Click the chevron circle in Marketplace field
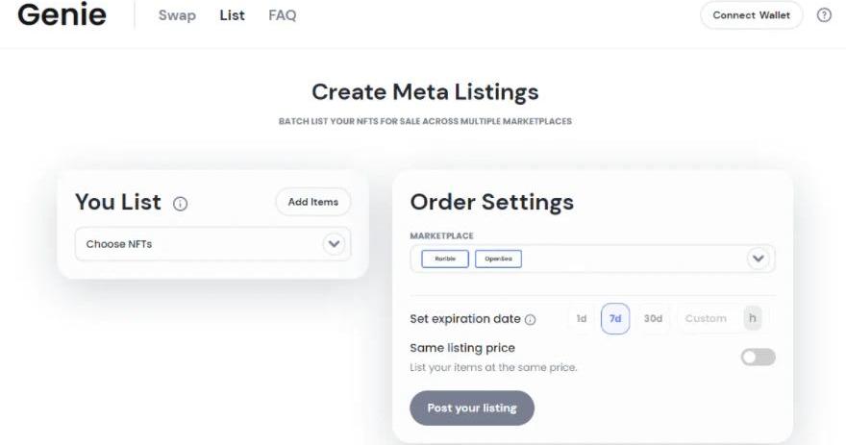 tap(759, 259)
